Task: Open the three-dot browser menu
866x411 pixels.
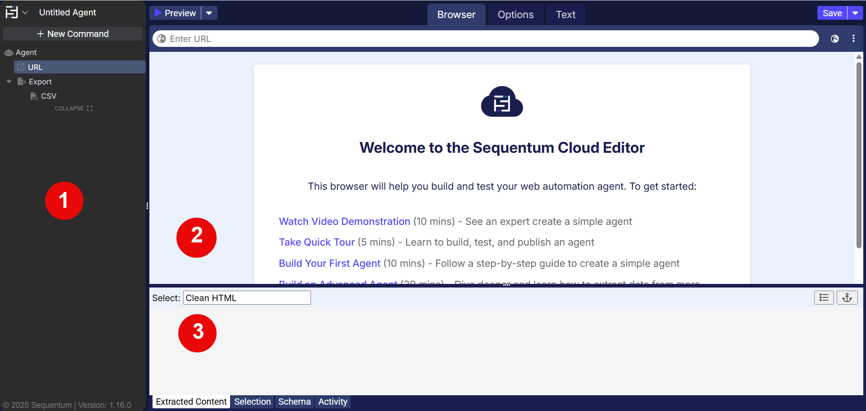Action: tap(853, 39)
